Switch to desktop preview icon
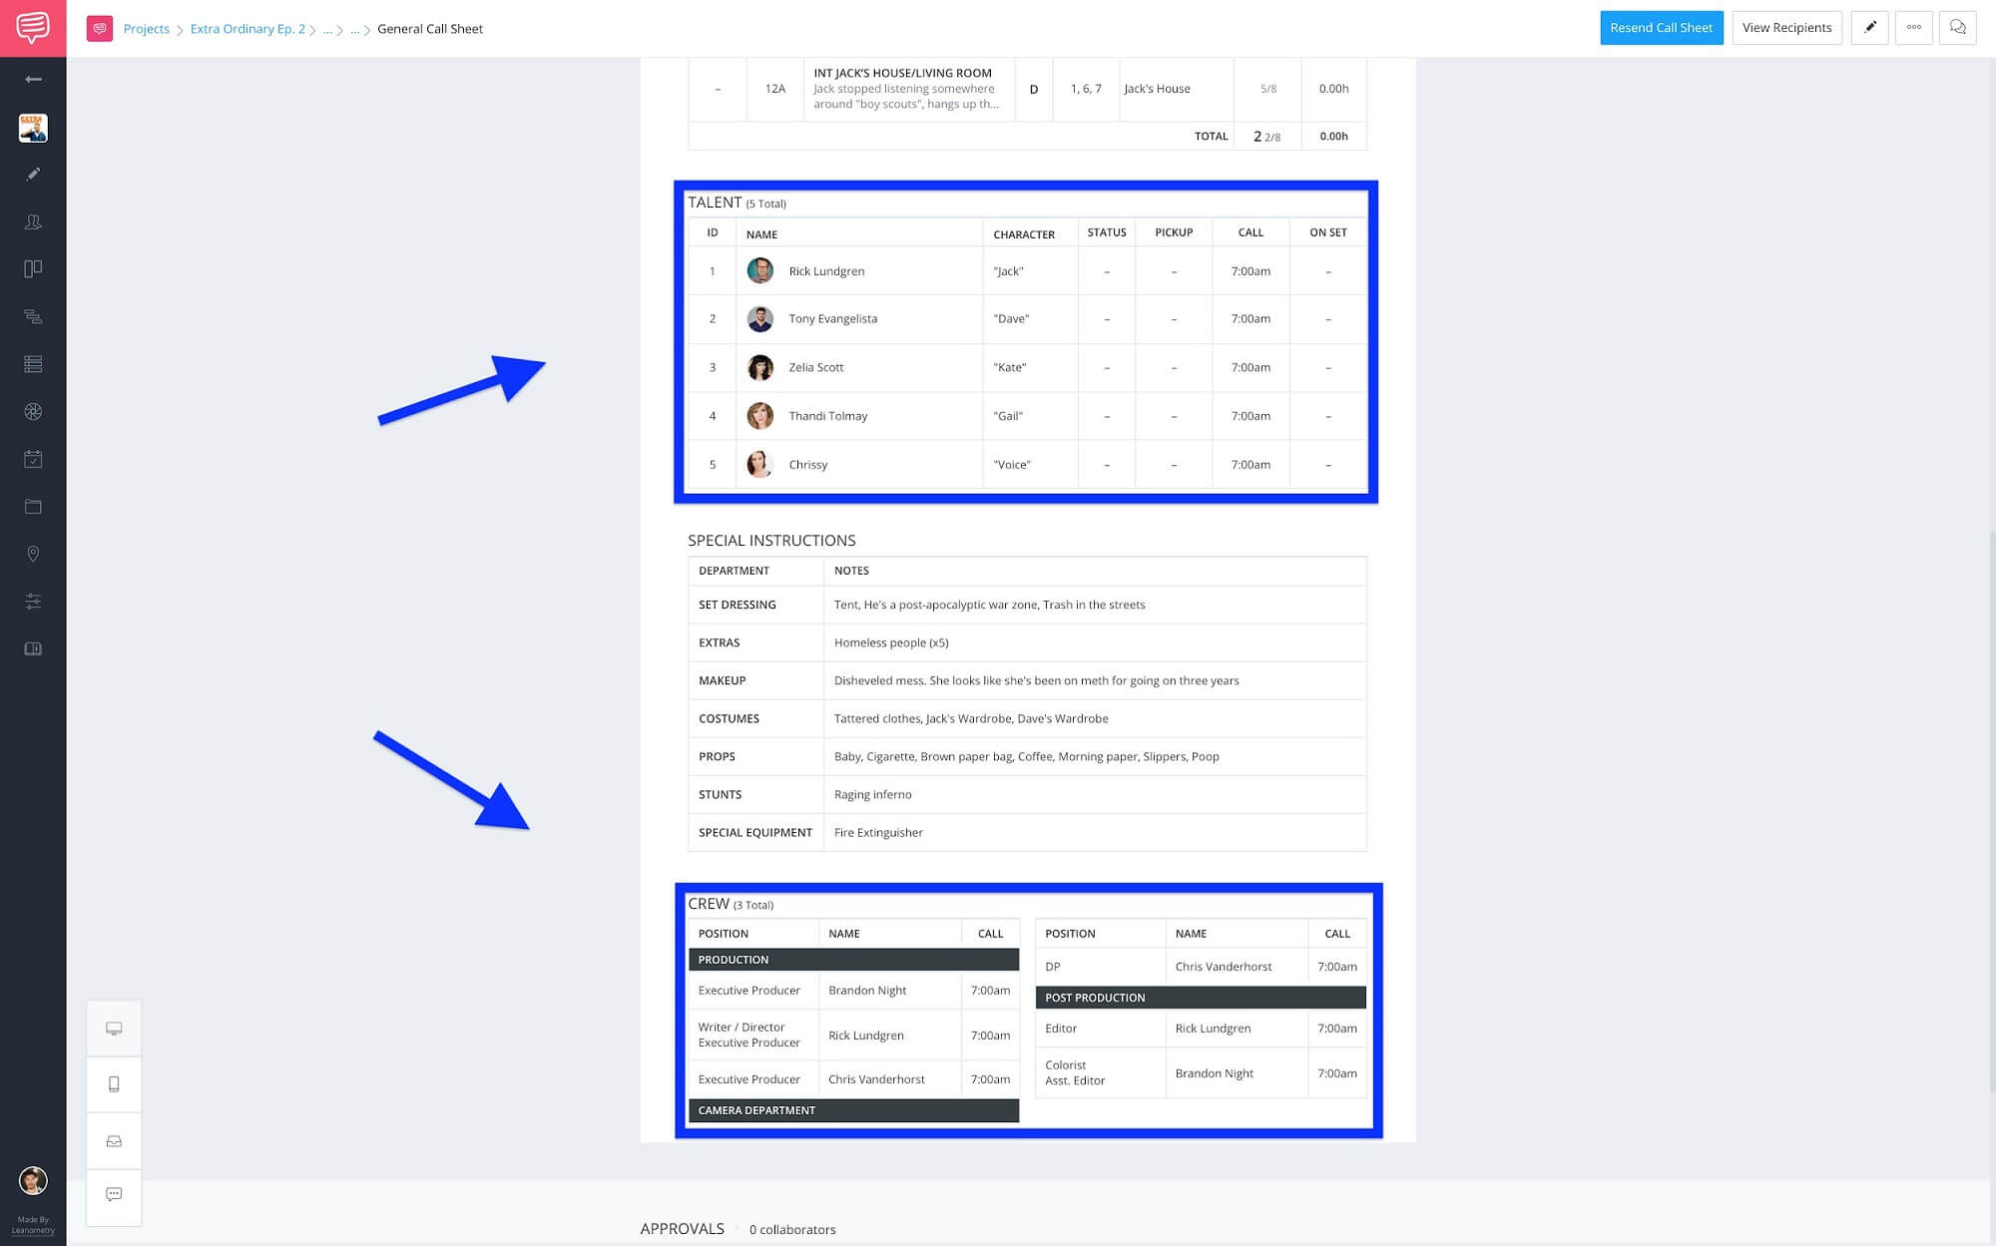 point(114,1029)
